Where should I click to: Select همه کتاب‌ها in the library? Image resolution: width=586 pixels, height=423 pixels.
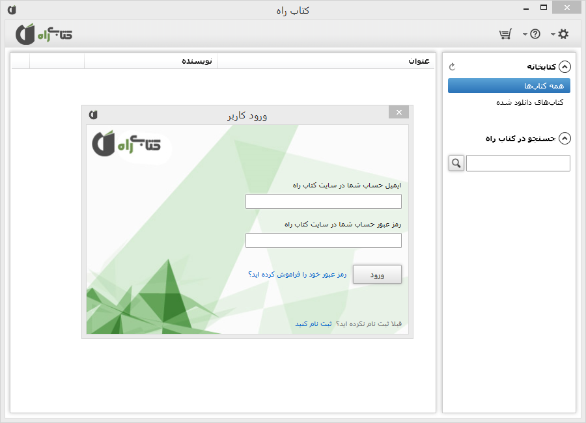click(509, 85)
